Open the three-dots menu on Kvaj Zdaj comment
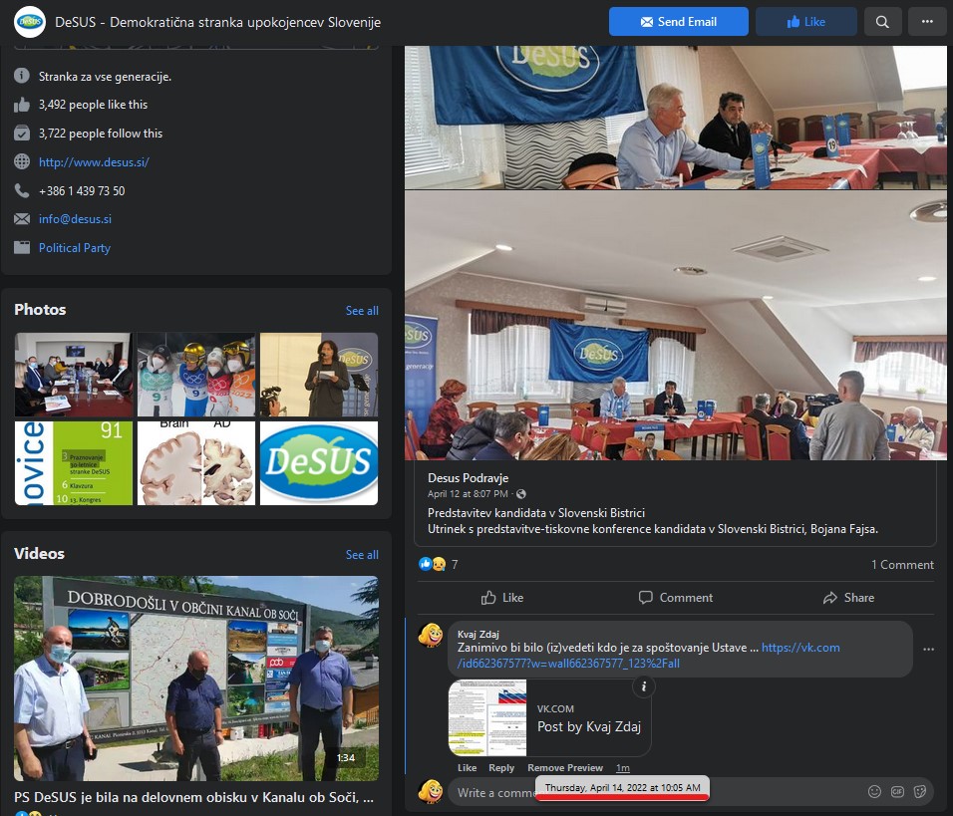Viewport: 953px width, 816px height. coord(928,650)
